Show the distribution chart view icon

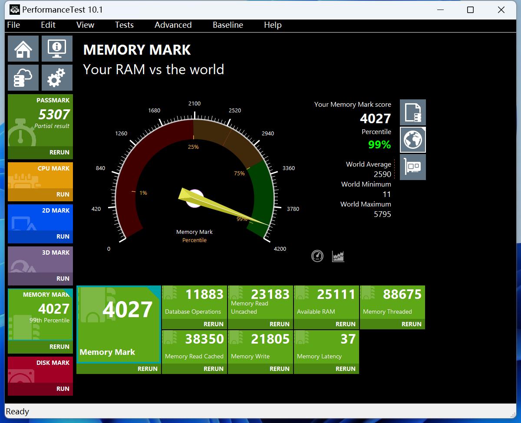(338, 256)
